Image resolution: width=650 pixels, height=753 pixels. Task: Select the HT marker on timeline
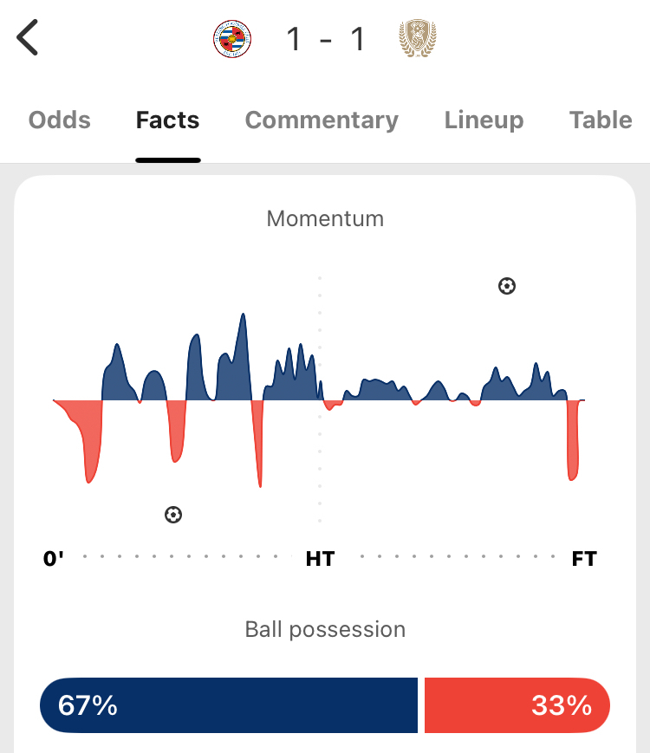click(x=320, y=559)
